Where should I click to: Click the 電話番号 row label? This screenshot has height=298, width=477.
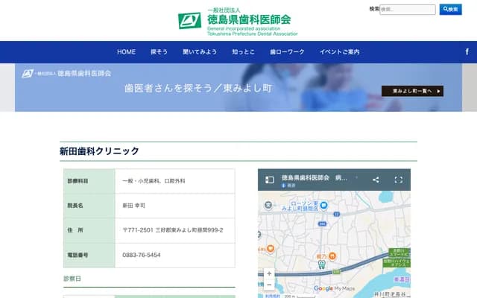78,255
